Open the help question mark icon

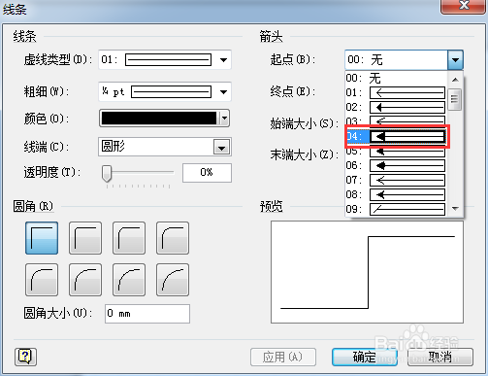tap(25, 357)
